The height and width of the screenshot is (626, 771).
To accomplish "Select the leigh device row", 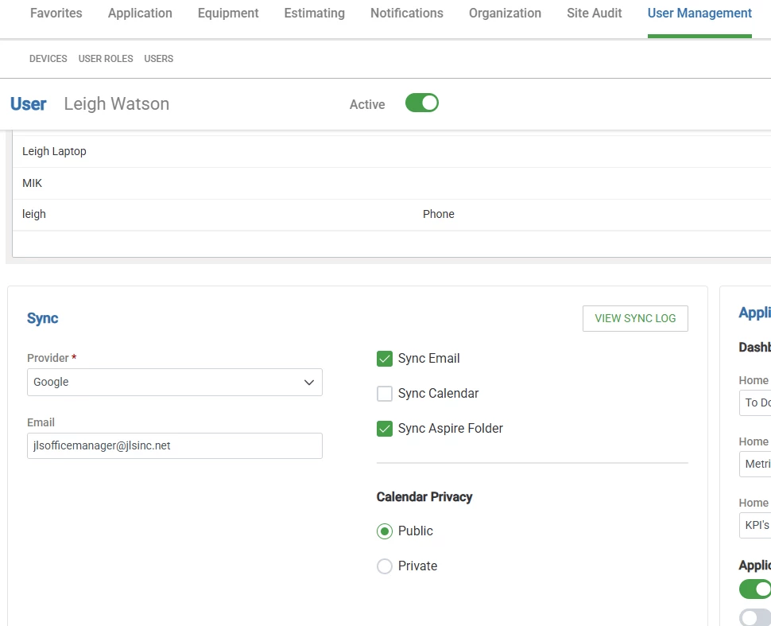I will pyautogui.click(x=391, y=215).
